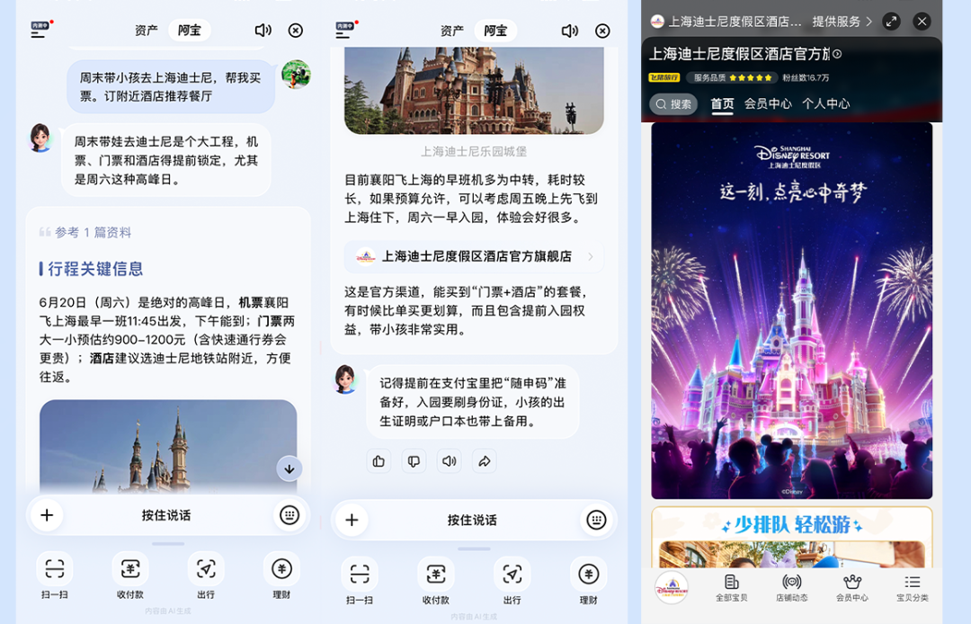
Task: Share the reply using the share arrow icon
Action: [x=485, y=461]
